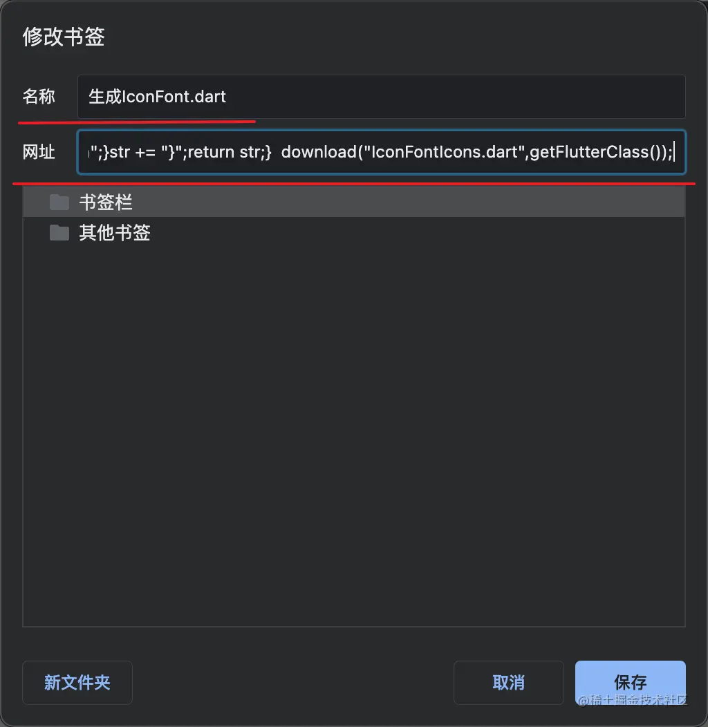Click the 修改书签 dialog title
Screen dimensions: 708x727
(x=64, y=37)
